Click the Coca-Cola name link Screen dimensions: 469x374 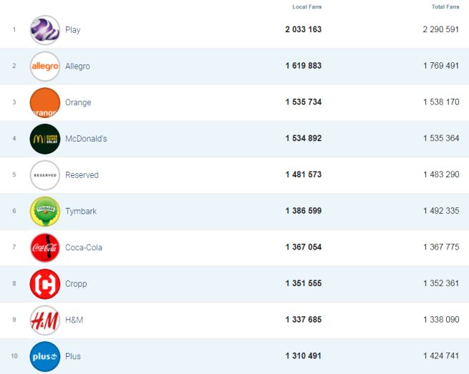pyautogui.click(x=83, y=248)
